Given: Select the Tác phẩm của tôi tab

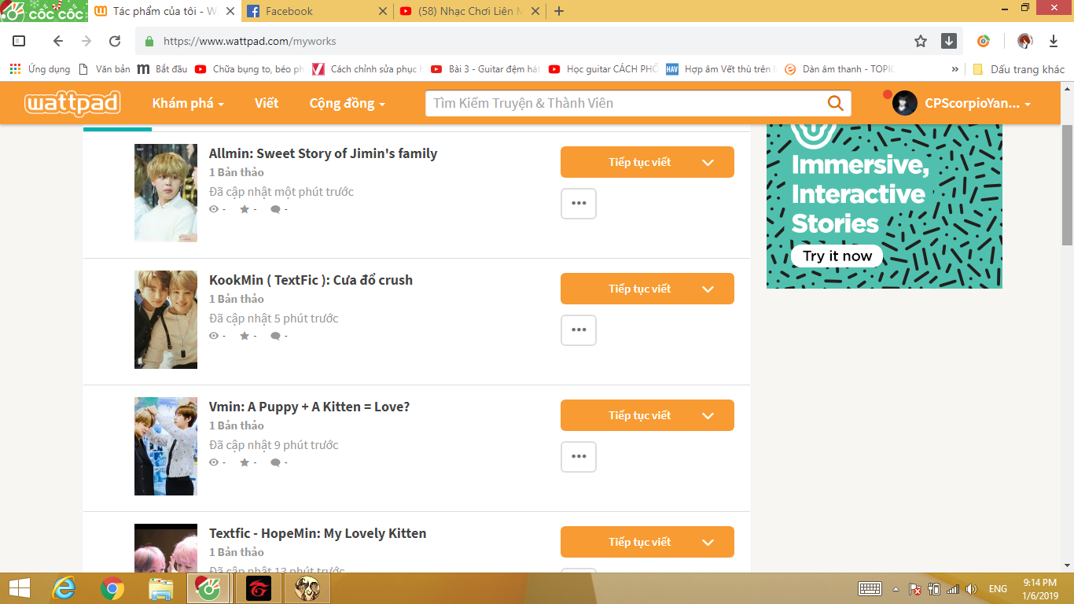Looking at the screenshot, I should tap(163, 11).
